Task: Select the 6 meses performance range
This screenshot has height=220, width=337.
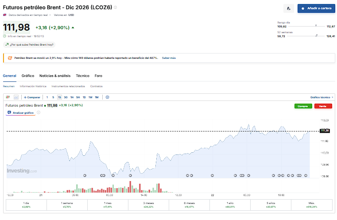Action: 189,205
